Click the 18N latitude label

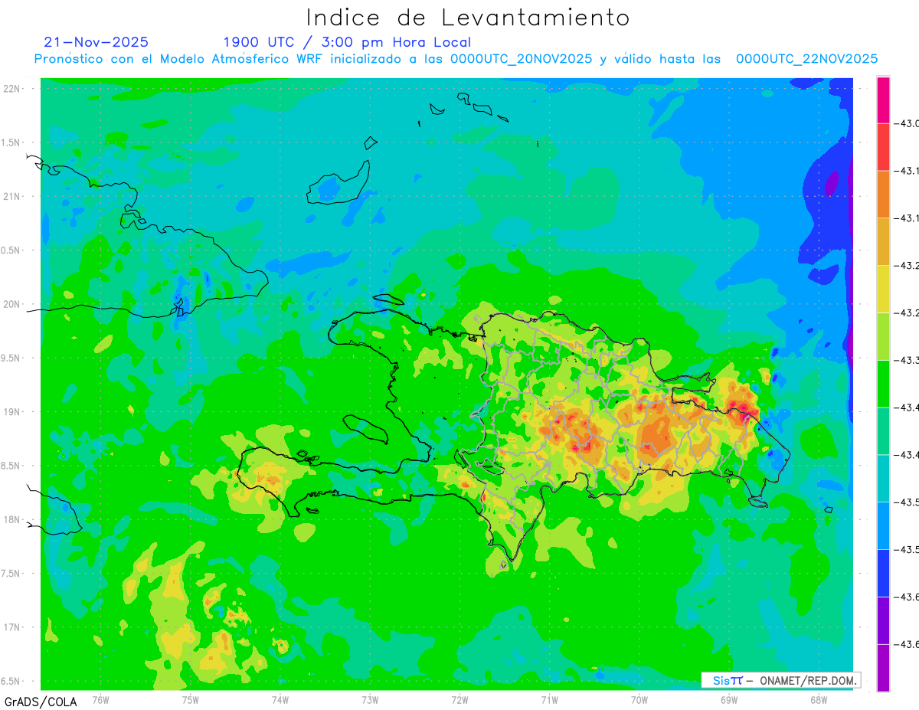(x=11, y=519)
